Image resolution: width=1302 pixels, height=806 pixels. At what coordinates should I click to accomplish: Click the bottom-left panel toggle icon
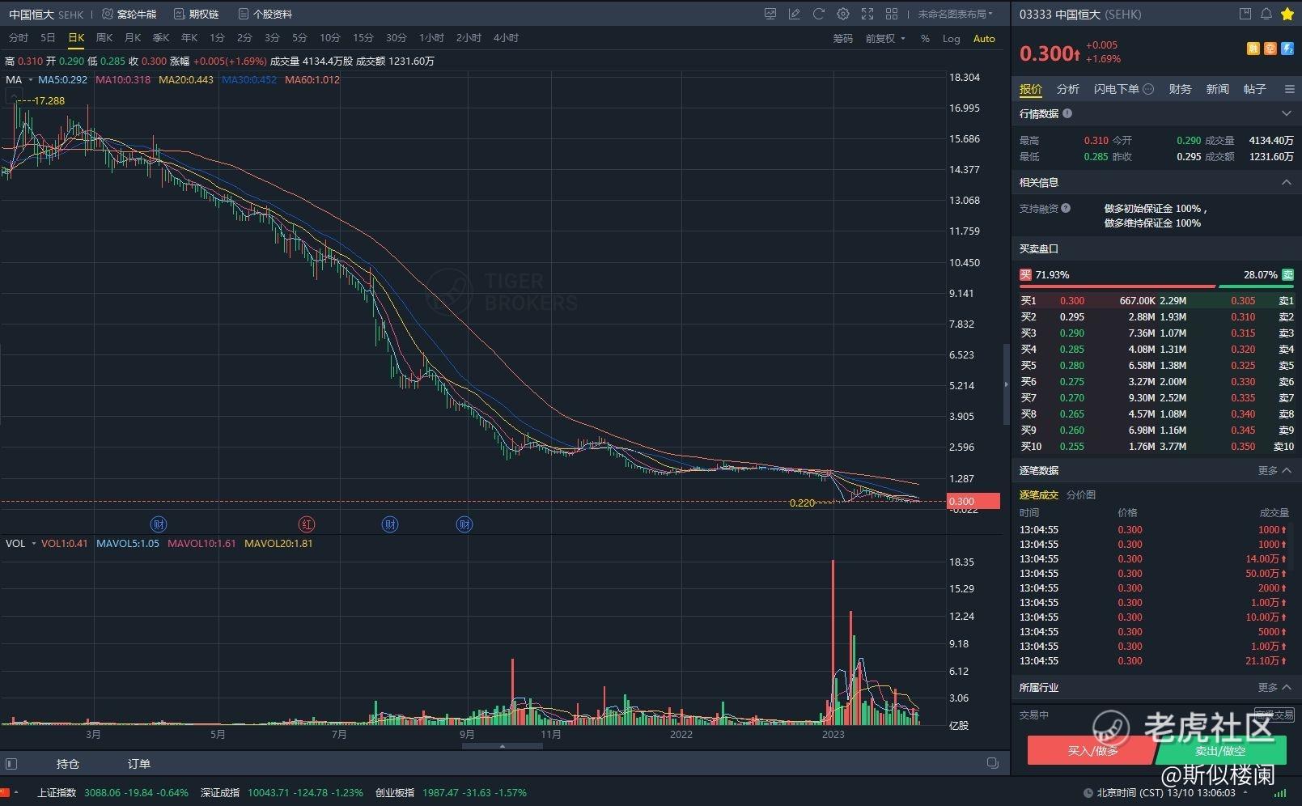[x=11, y=763]
